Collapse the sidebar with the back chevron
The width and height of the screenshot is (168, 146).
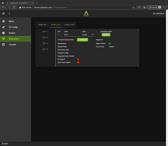9,13
